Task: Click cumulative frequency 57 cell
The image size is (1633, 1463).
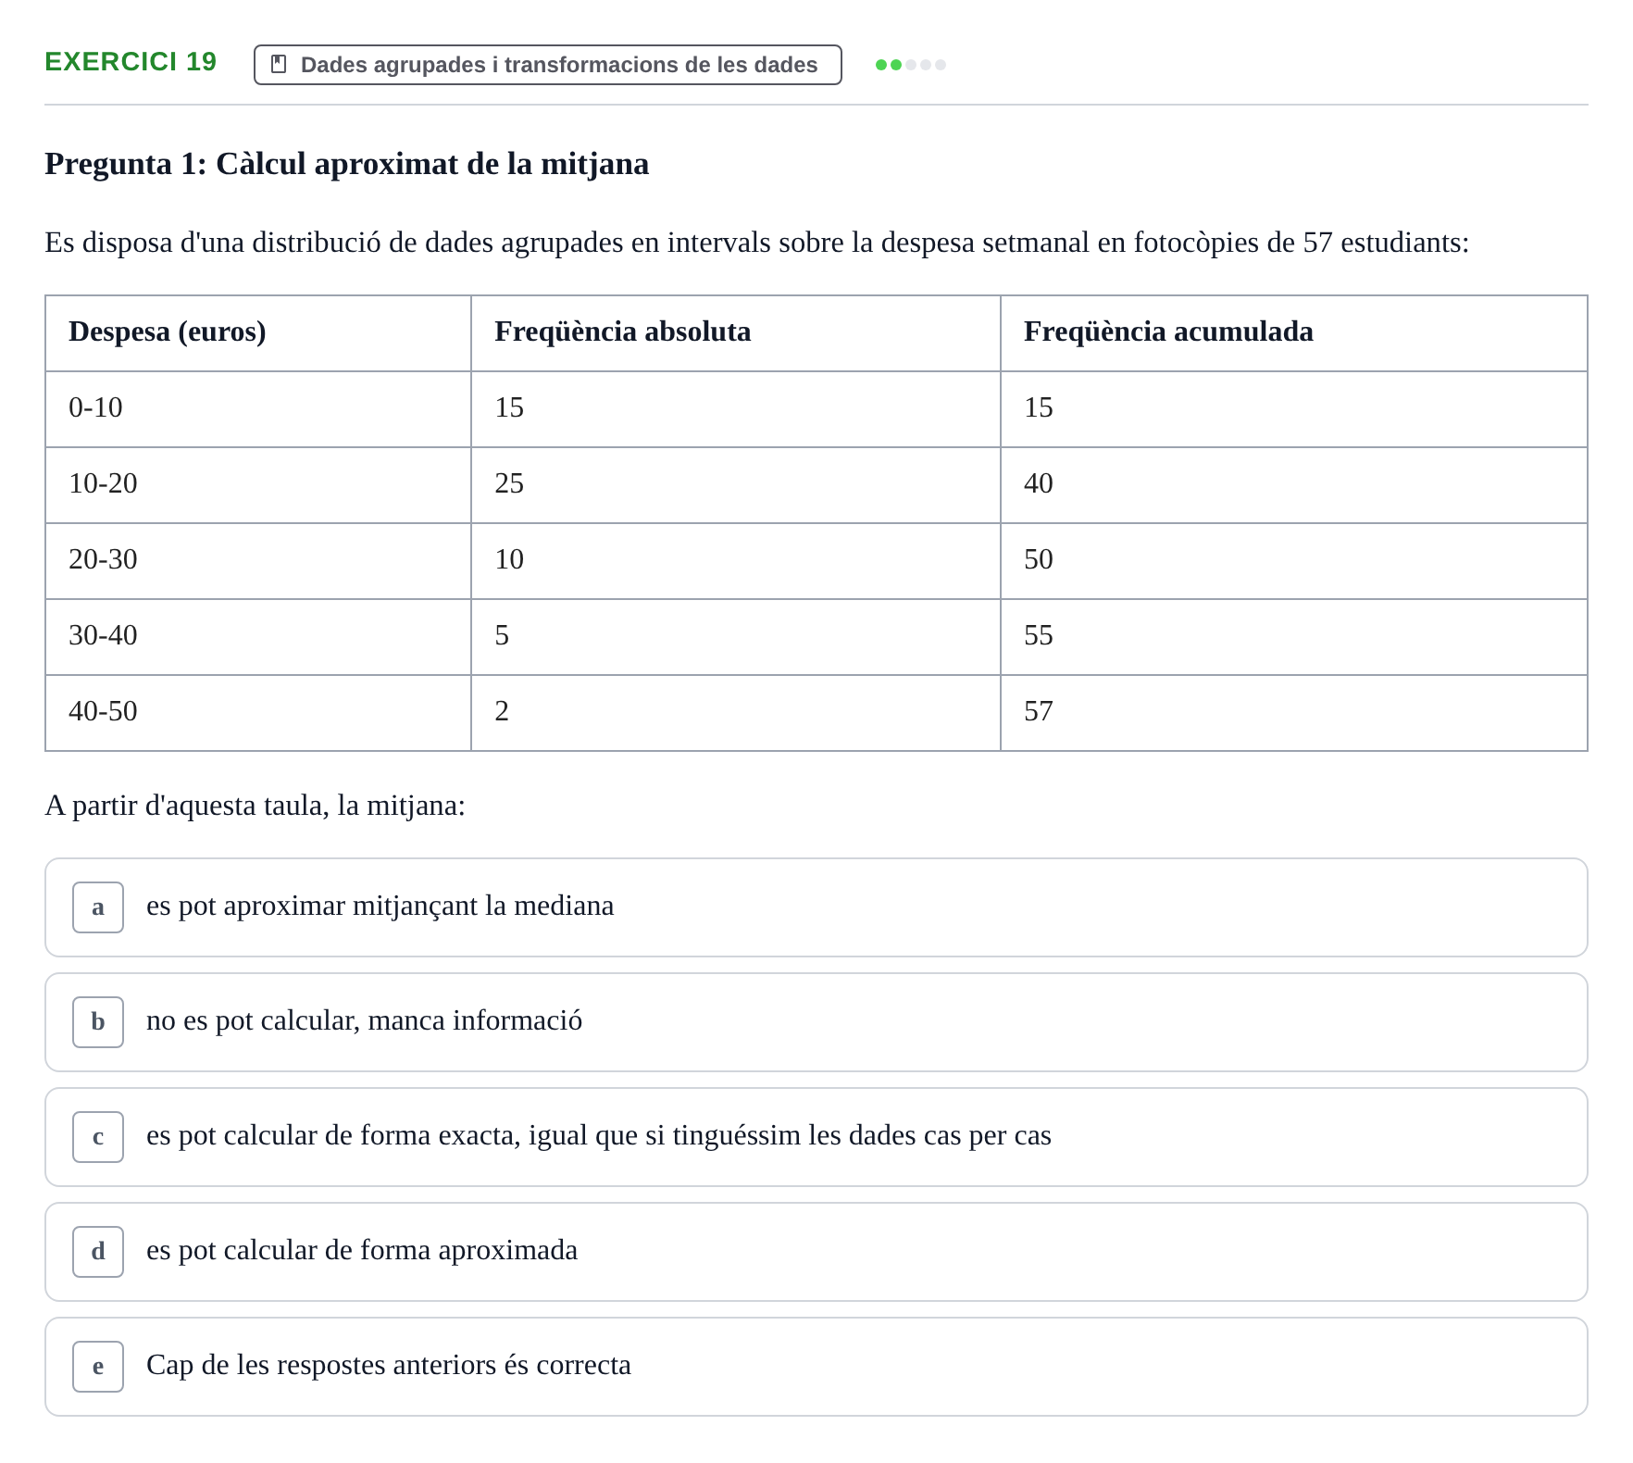Action: (1294, 713)
